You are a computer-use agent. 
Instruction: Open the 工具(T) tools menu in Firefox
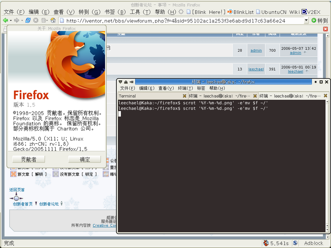[140, 12]
